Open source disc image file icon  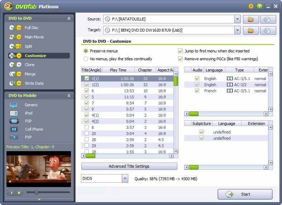coord(268,19)
